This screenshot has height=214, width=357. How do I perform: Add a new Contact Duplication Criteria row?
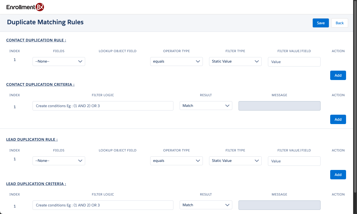click(338, 119)
